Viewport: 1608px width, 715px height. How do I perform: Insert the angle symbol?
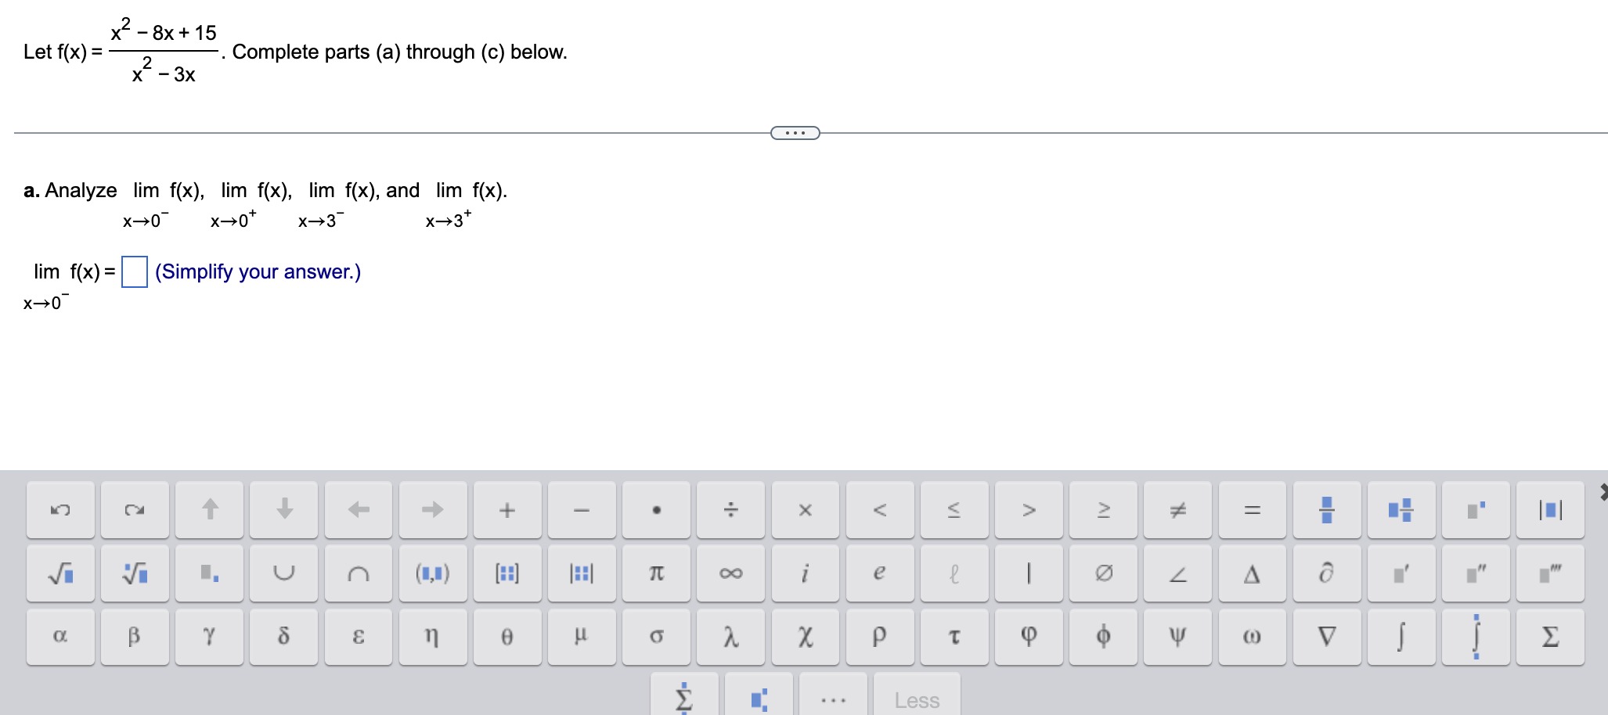(1177, 573)
